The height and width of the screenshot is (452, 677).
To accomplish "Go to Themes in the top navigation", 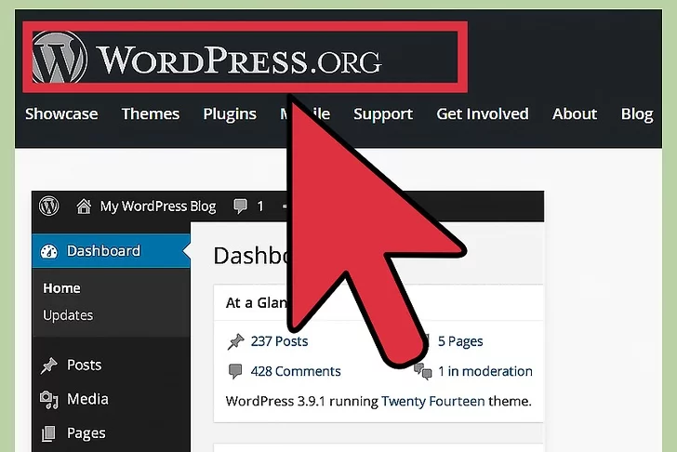I will 150,113.
